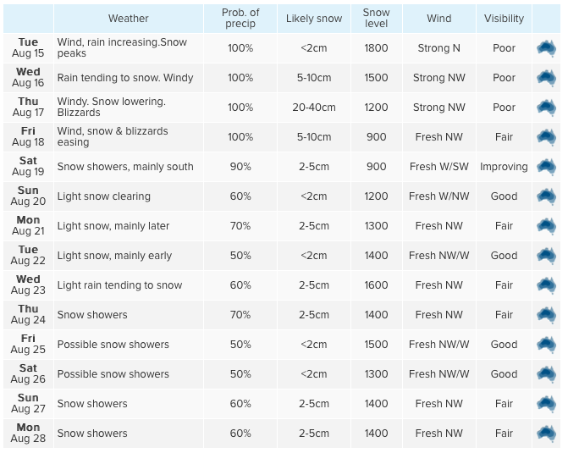568x453 pixels.
Task: Click the Prob. of precip column header
Action: coord(240,19)
